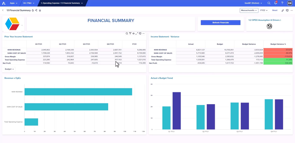Click the Actual v Budget Trend chart title
295x143 pixels.
coord(162,78)
